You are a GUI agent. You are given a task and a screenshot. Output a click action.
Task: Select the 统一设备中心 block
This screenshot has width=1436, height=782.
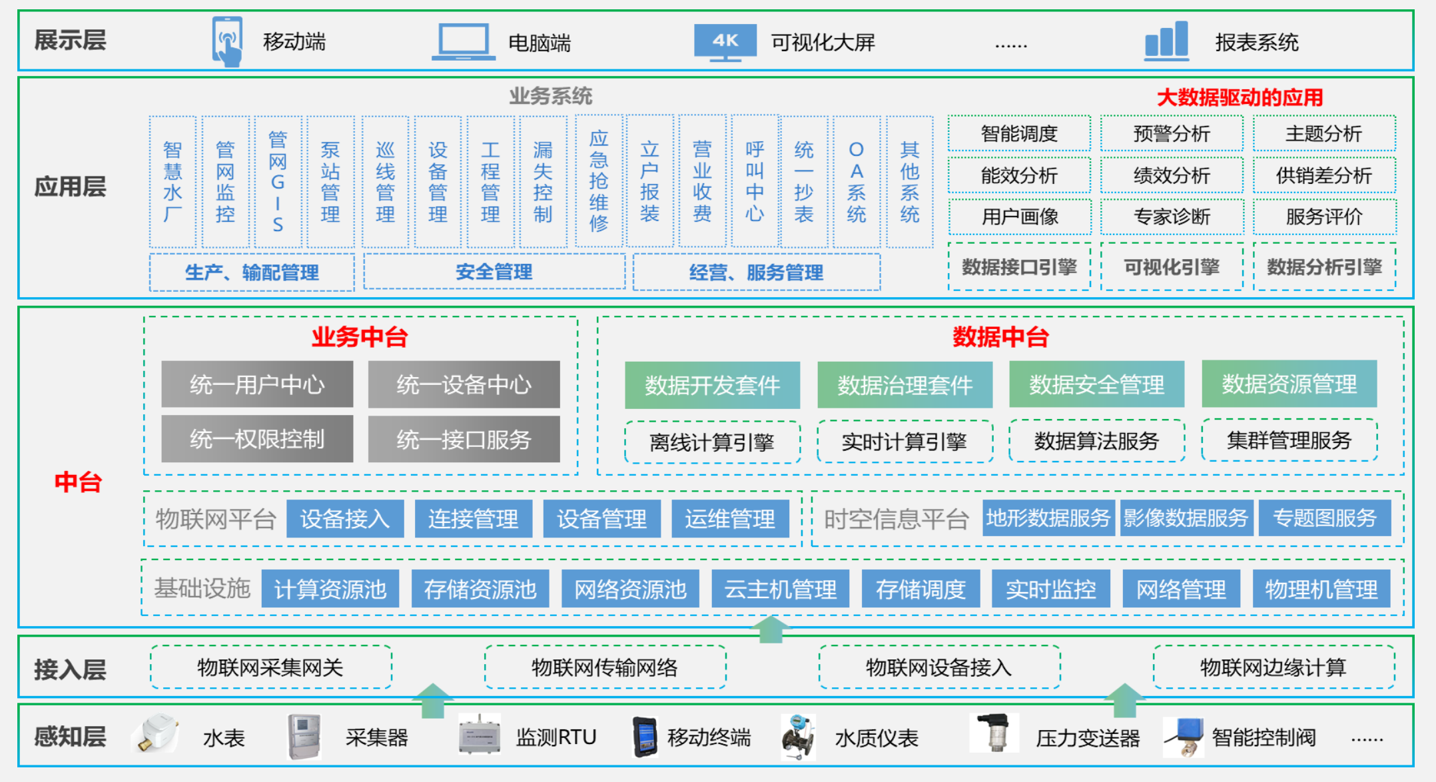tap(464, 384)
